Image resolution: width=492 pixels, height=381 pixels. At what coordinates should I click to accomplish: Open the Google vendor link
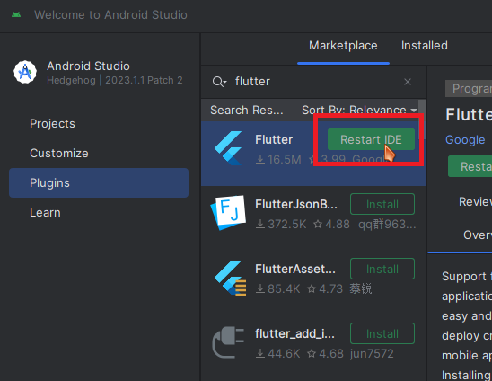click(465, 140)
